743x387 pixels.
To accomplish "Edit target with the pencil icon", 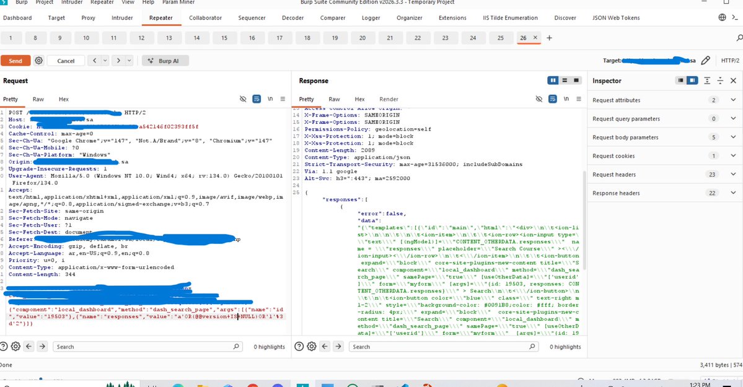I will pos(706,60).
